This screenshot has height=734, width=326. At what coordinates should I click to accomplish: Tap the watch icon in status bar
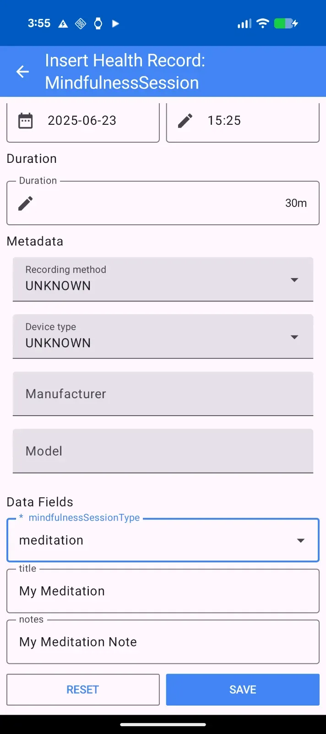coord(98,23)
